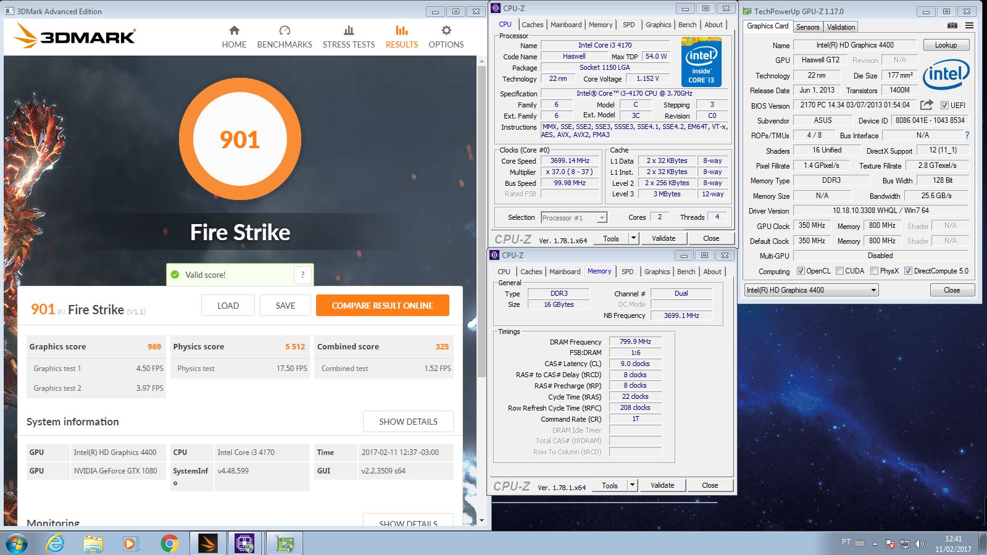Click Validate in top CPU-Z window
Image resolution: width=987 pixels, height=555 pixels.
664,238
